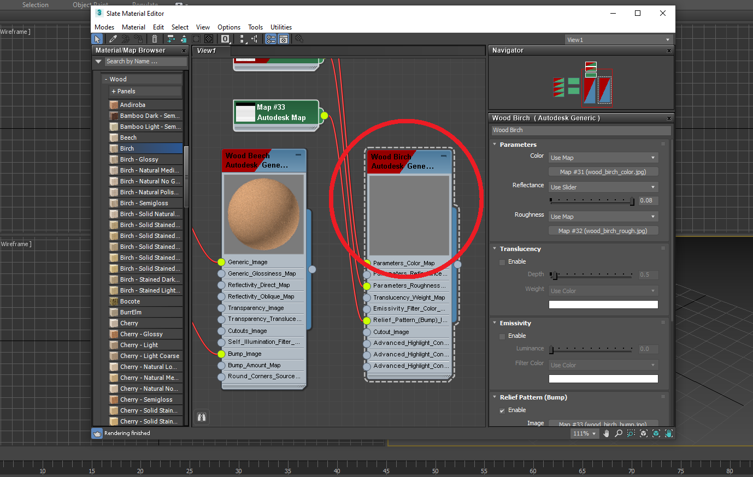Toggle the Parameter Editor panel icon
Image resolution: width=753 pixels, height=477 pixels.
point(284,39)
